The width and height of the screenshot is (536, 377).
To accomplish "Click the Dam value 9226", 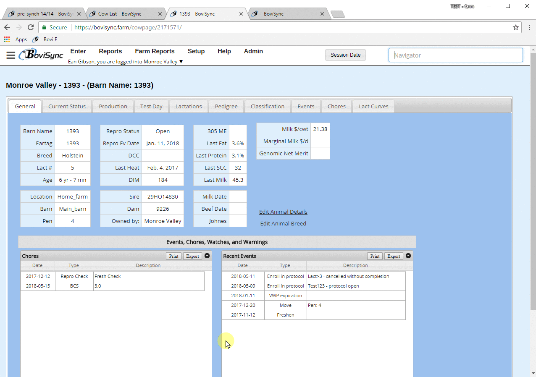I will (x=163, y=209).
